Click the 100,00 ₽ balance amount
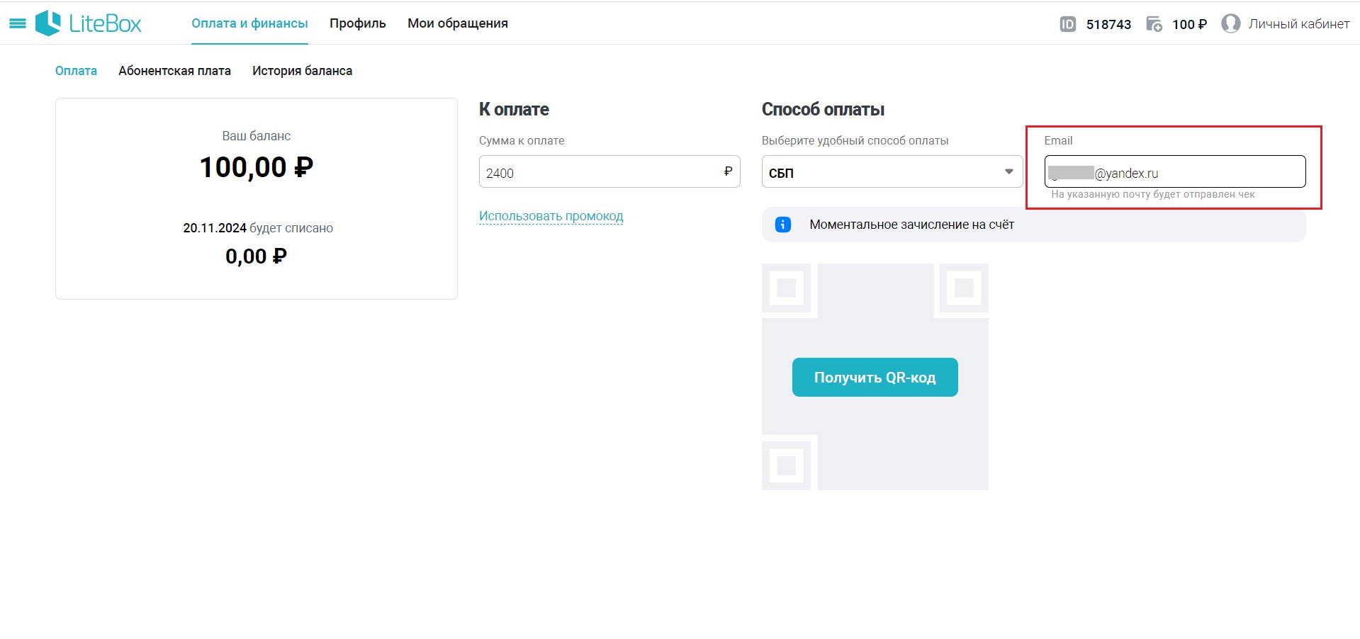 tap(257, 168)
